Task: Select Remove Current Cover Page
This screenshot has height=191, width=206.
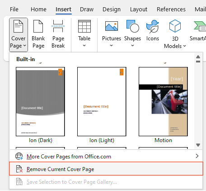Action: coord(106,169)
